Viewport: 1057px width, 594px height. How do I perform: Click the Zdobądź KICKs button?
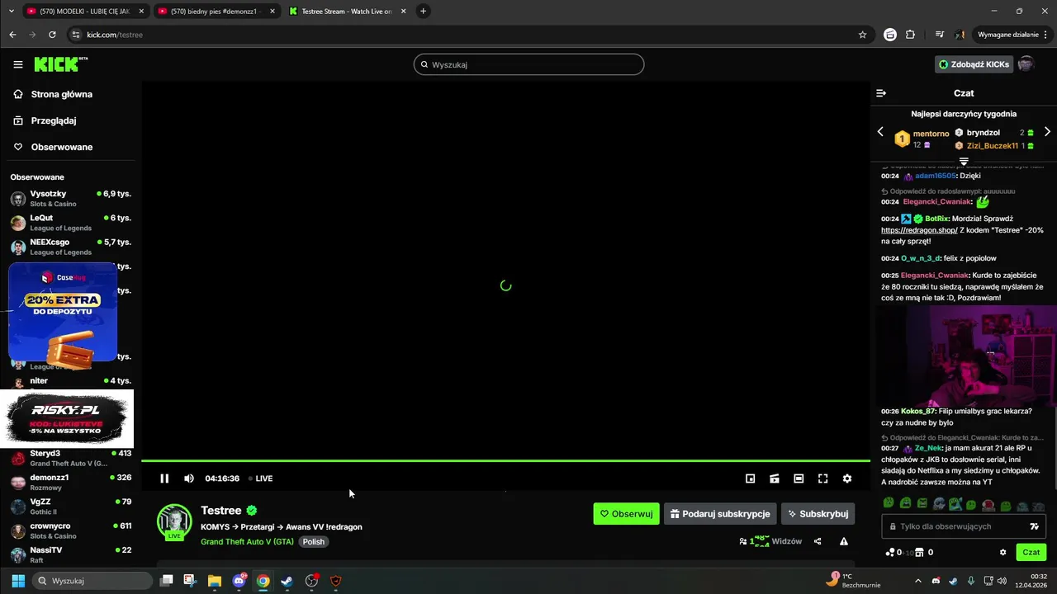[x=974, y=64]
